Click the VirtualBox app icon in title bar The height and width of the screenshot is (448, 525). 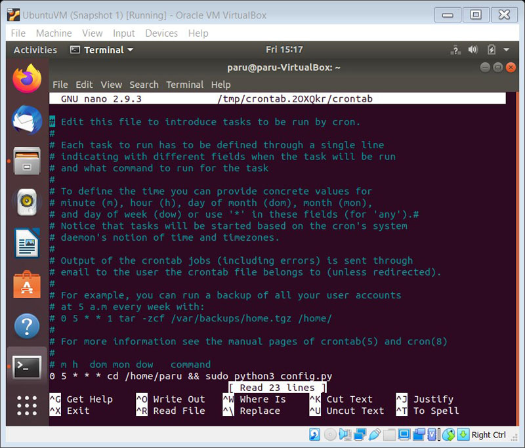point(13,15)
